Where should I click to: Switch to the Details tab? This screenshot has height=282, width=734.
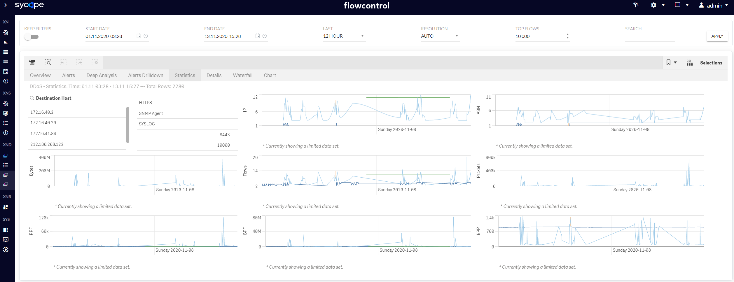coord(214,75)
